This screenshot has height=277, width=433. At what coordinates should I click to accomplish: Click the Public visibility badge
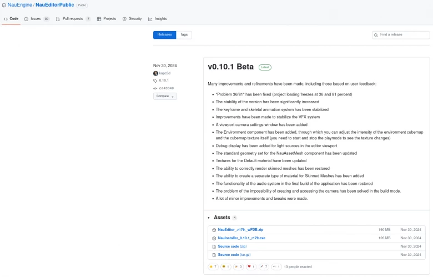click(x=82, y=5)
